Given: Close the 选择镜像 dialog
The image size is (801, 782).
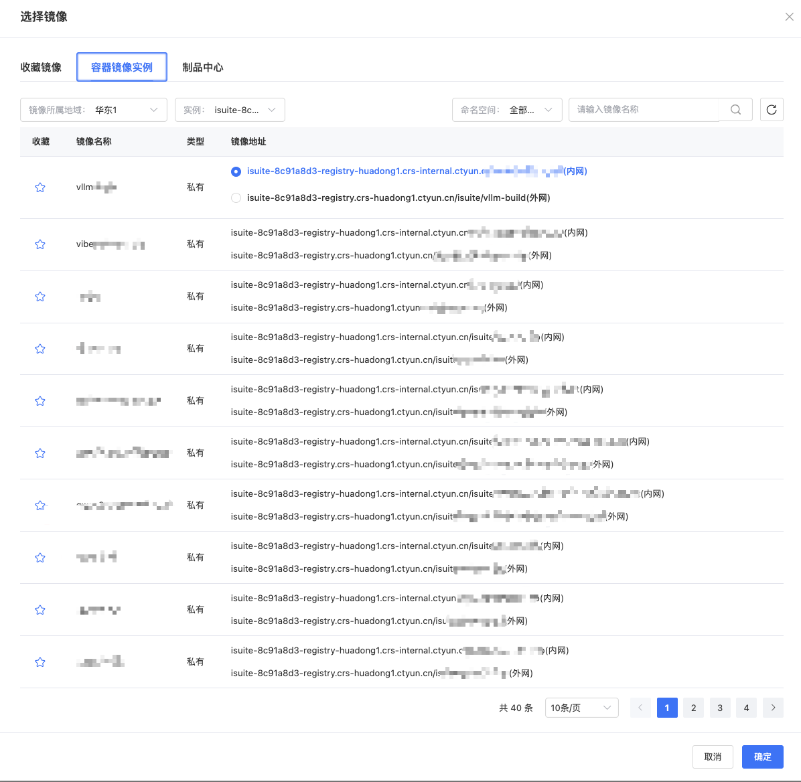Looking at the screenshot, I should coord(789,17).
